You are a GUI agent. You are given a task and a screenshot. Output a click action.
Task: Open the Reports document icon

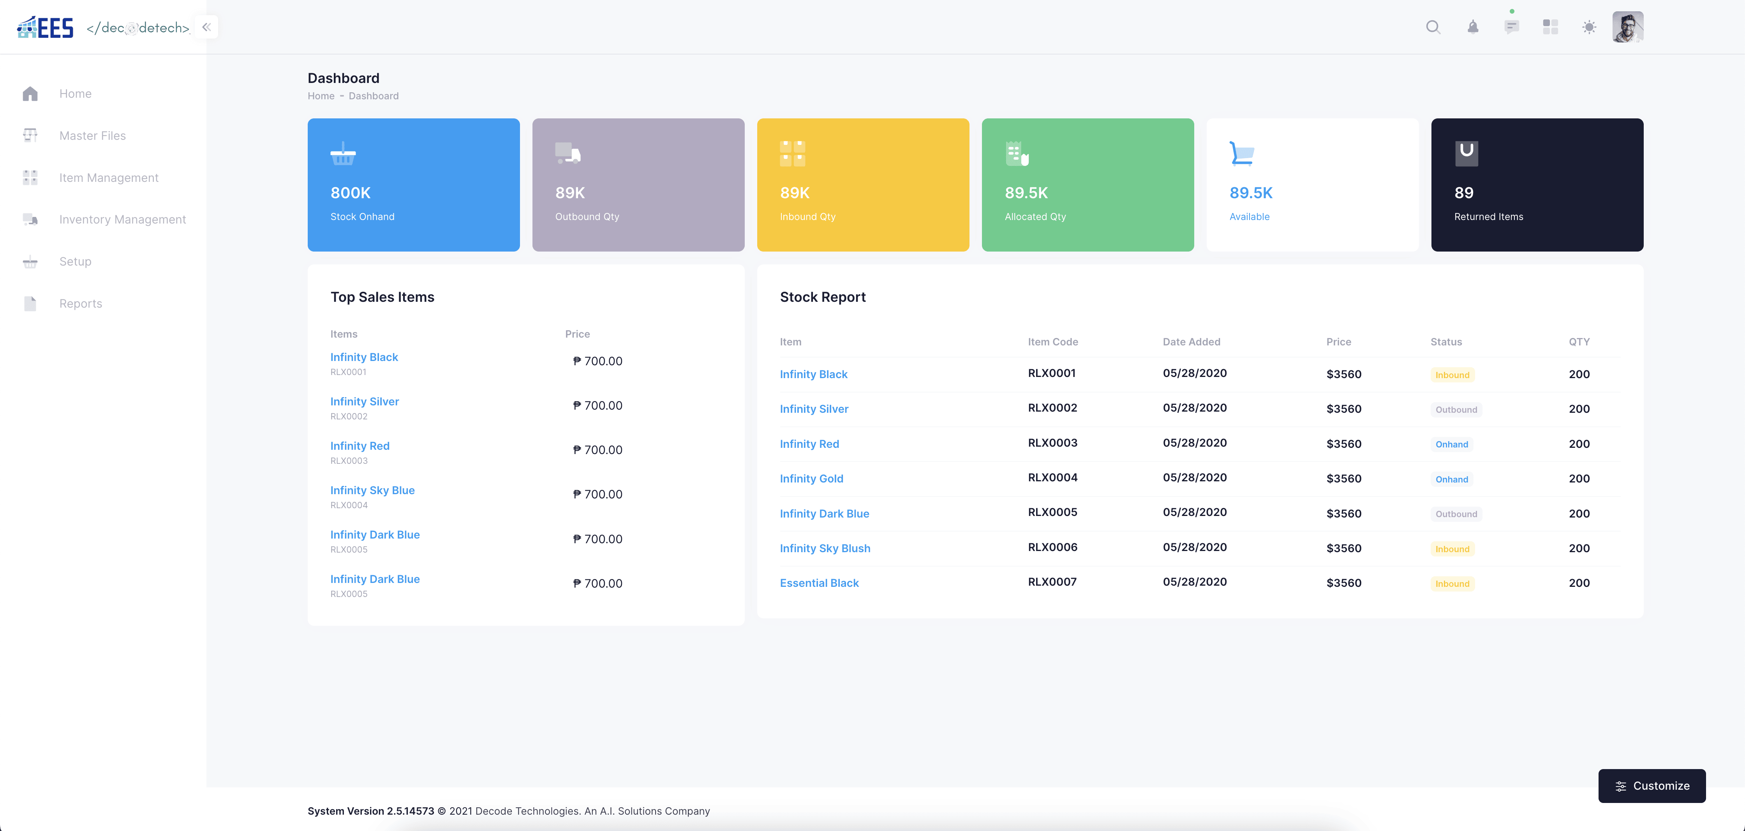click(x=30, y=303)
